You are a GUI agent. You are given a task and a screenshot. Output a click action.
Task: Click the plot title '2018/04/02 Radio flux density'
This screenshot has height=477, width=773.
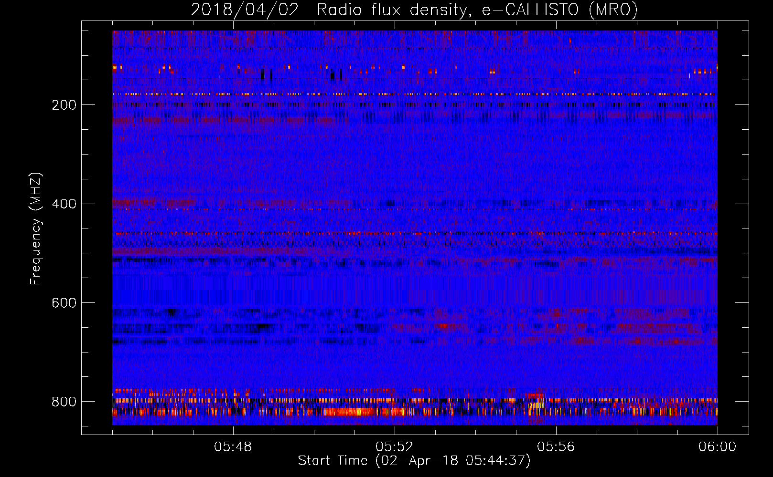tap(414, 10)
